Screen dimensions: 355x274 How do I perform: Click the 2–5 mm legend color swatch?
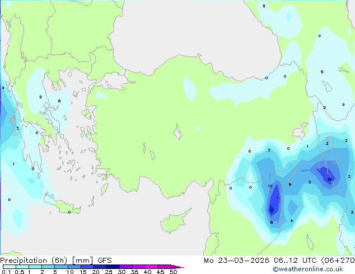pyautogui.click(x=48, y=267)
